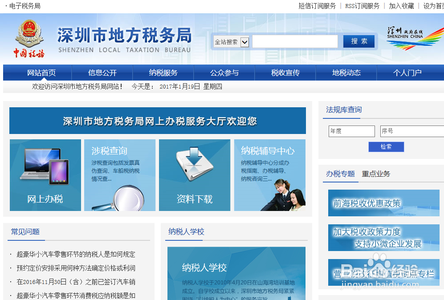This screenshot has width=444, height=300.
Task: Expand the 全站搜索 scope dropdown
Action: (244, 42)
